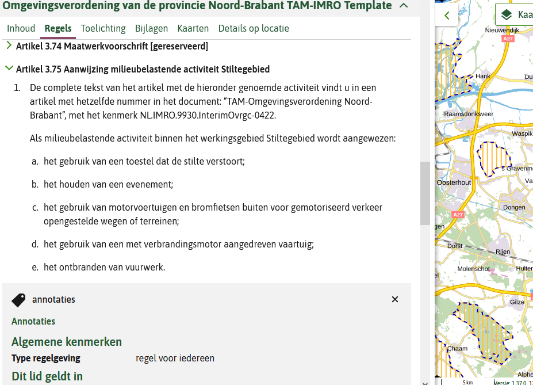The image size is (533, 385).
Task: Click the document title Omgevingsverordening Noord-Brabant
Action: pyautogui.click(x=197, y=5)
